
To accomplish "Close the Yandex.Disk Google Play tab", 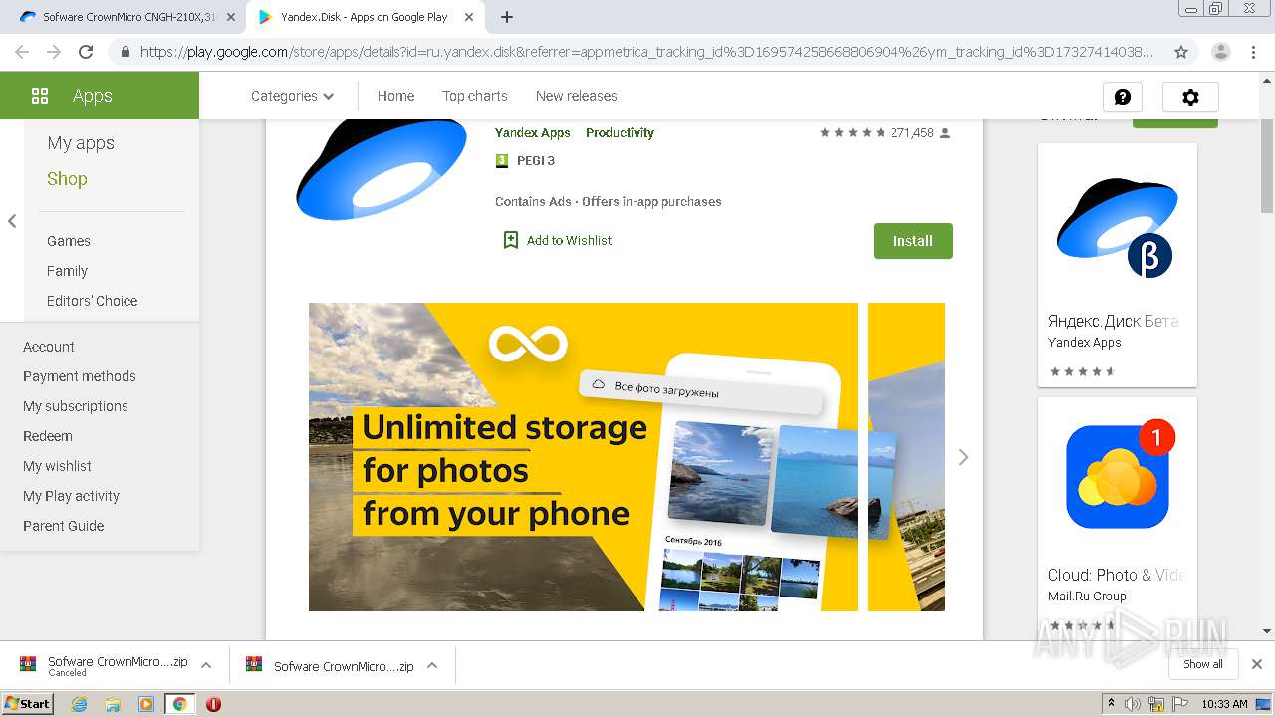I will (x=469, y=17).
